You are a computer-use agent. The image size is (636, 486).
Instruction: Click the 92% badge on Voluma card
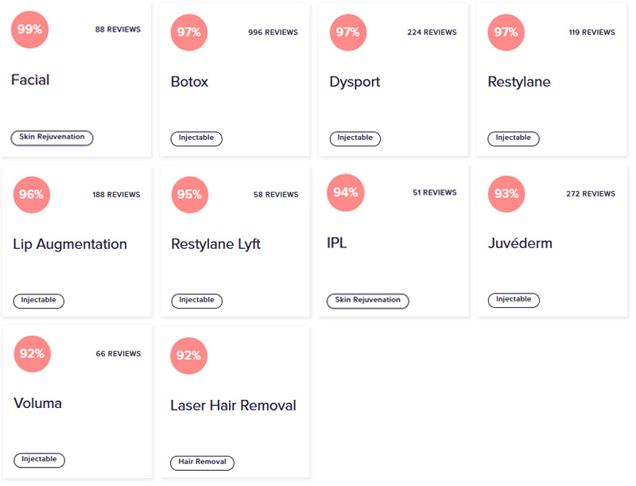pos(32,354)
